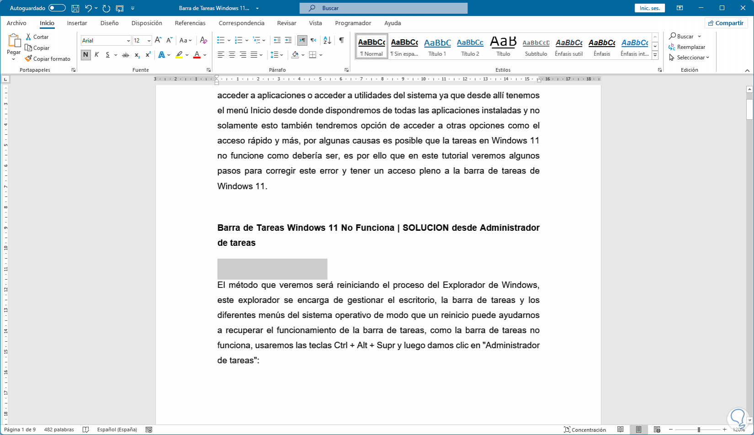Toggle show paragraph marks (¶)
Image resolution: width=754 pixels, height=435 pixels.
pyautogui.click(x=341, y=40)
